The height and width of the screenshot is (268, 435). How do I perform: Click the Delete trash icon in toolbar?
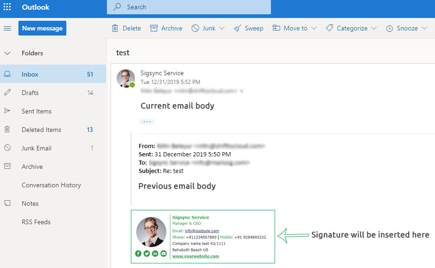[x=115, y=28]
